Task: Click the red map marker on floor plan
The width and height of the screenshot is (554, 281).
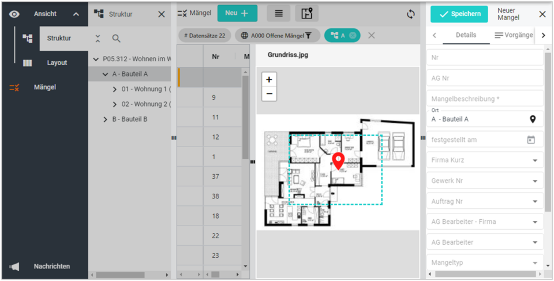Action: (339, 161)
